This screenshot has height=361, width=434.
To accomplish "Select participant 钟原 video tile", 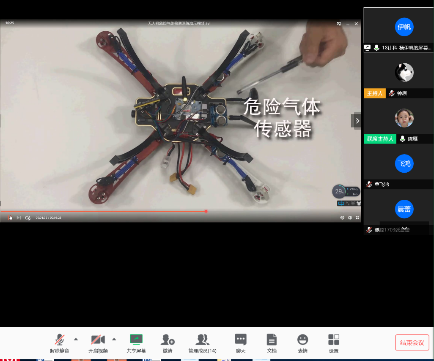I will point(404,73).
